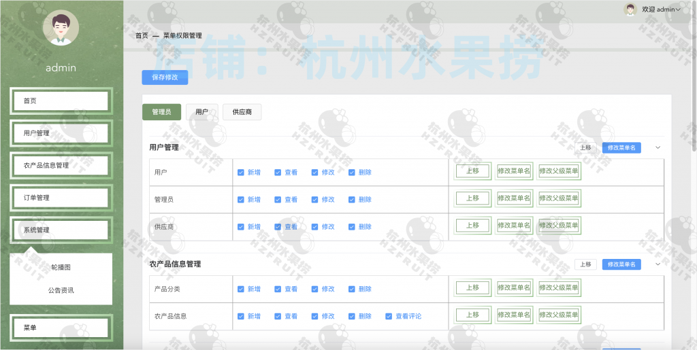The image size is (697, 350).
Task: Collapse the 用户管理 section with its chevron
Action: click(x=658, y=147)
